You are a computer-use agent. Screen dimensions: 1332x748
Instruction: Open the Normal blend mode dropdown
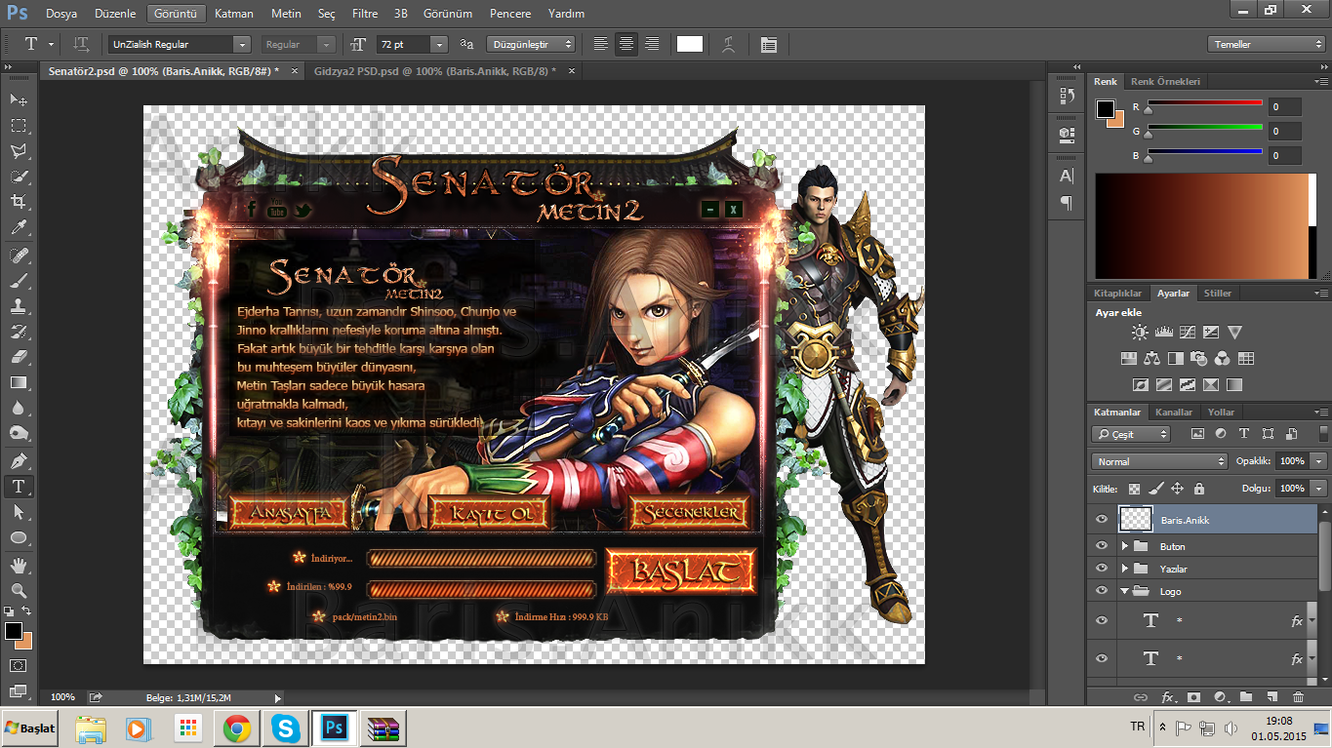pos(1159,461)
